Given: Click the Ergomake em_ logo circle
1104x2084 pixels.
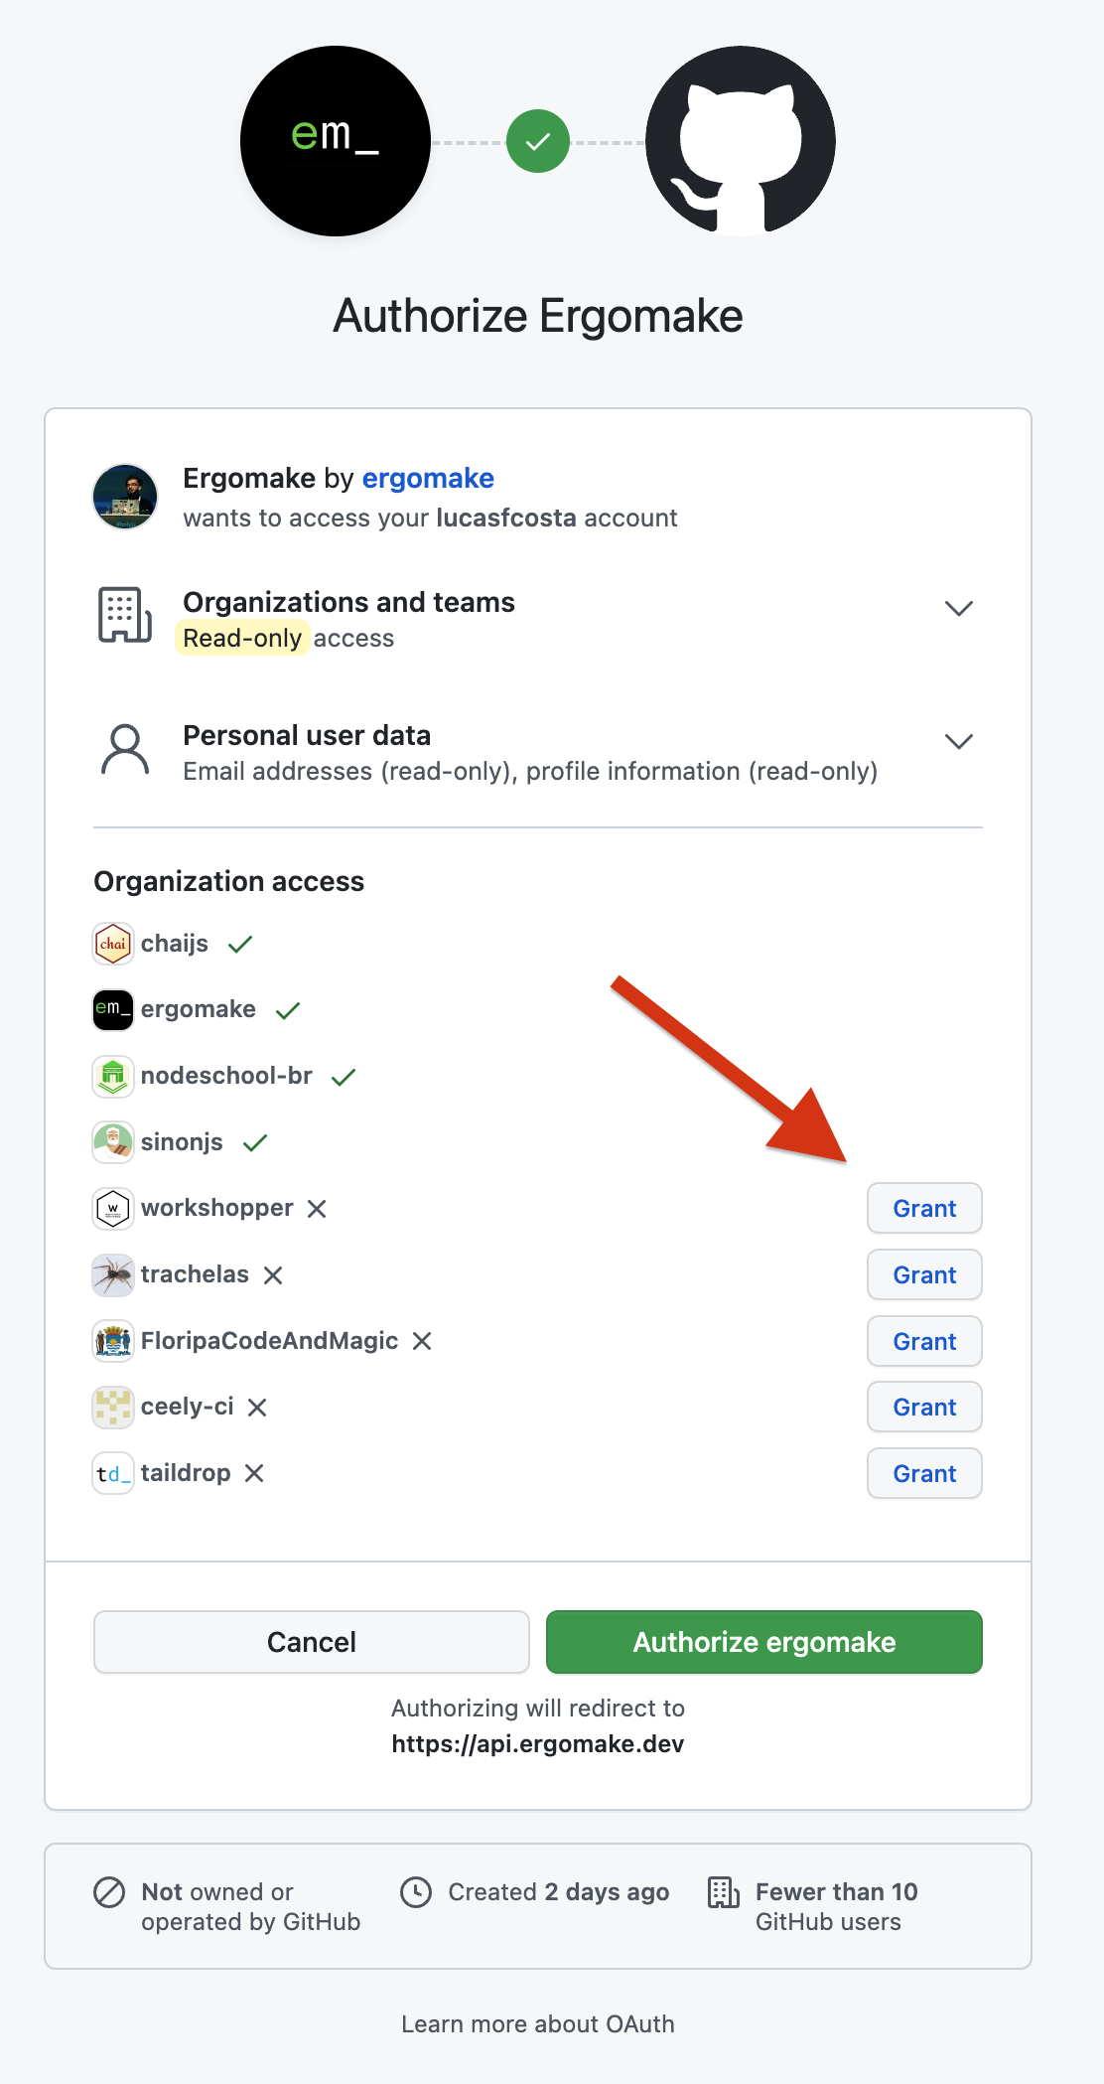Looking at the screenshot, I should coord(336,141).
